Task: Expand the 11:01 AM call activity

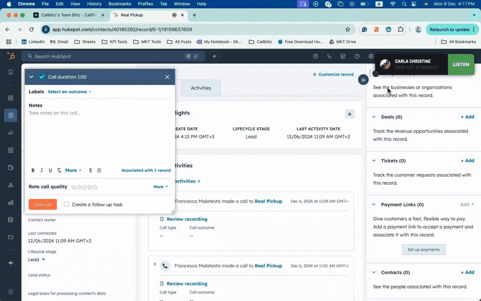Action: (x=154, y=265)
